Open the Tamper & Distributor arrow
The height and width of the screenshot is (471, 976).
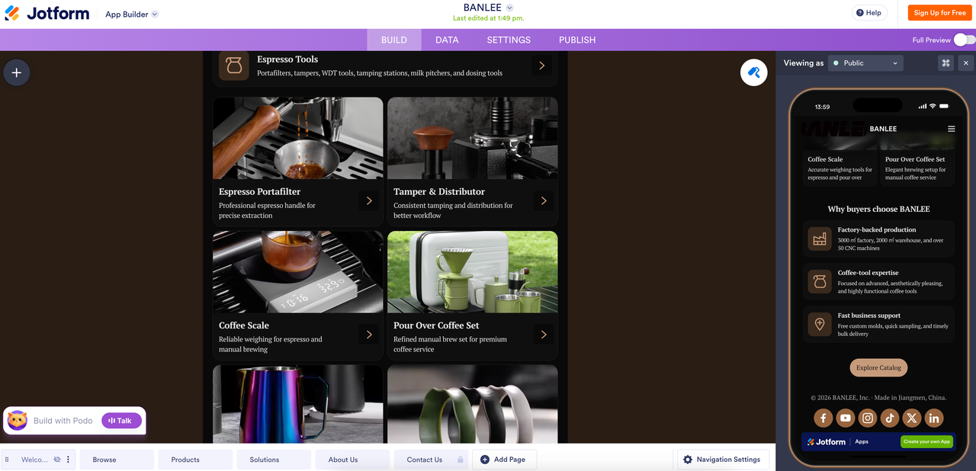tap(544, 200)
